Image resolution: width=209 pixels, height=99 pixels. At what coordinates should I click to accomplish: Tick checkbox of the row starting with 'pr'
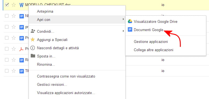pos(7,27)
